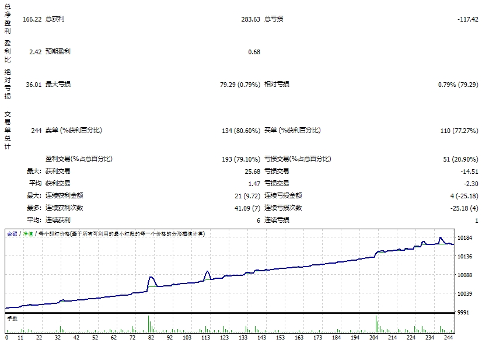Click the total net profit value 166.22
The height and width of the screenshot is (343, 482).
[x=32, y=19]
